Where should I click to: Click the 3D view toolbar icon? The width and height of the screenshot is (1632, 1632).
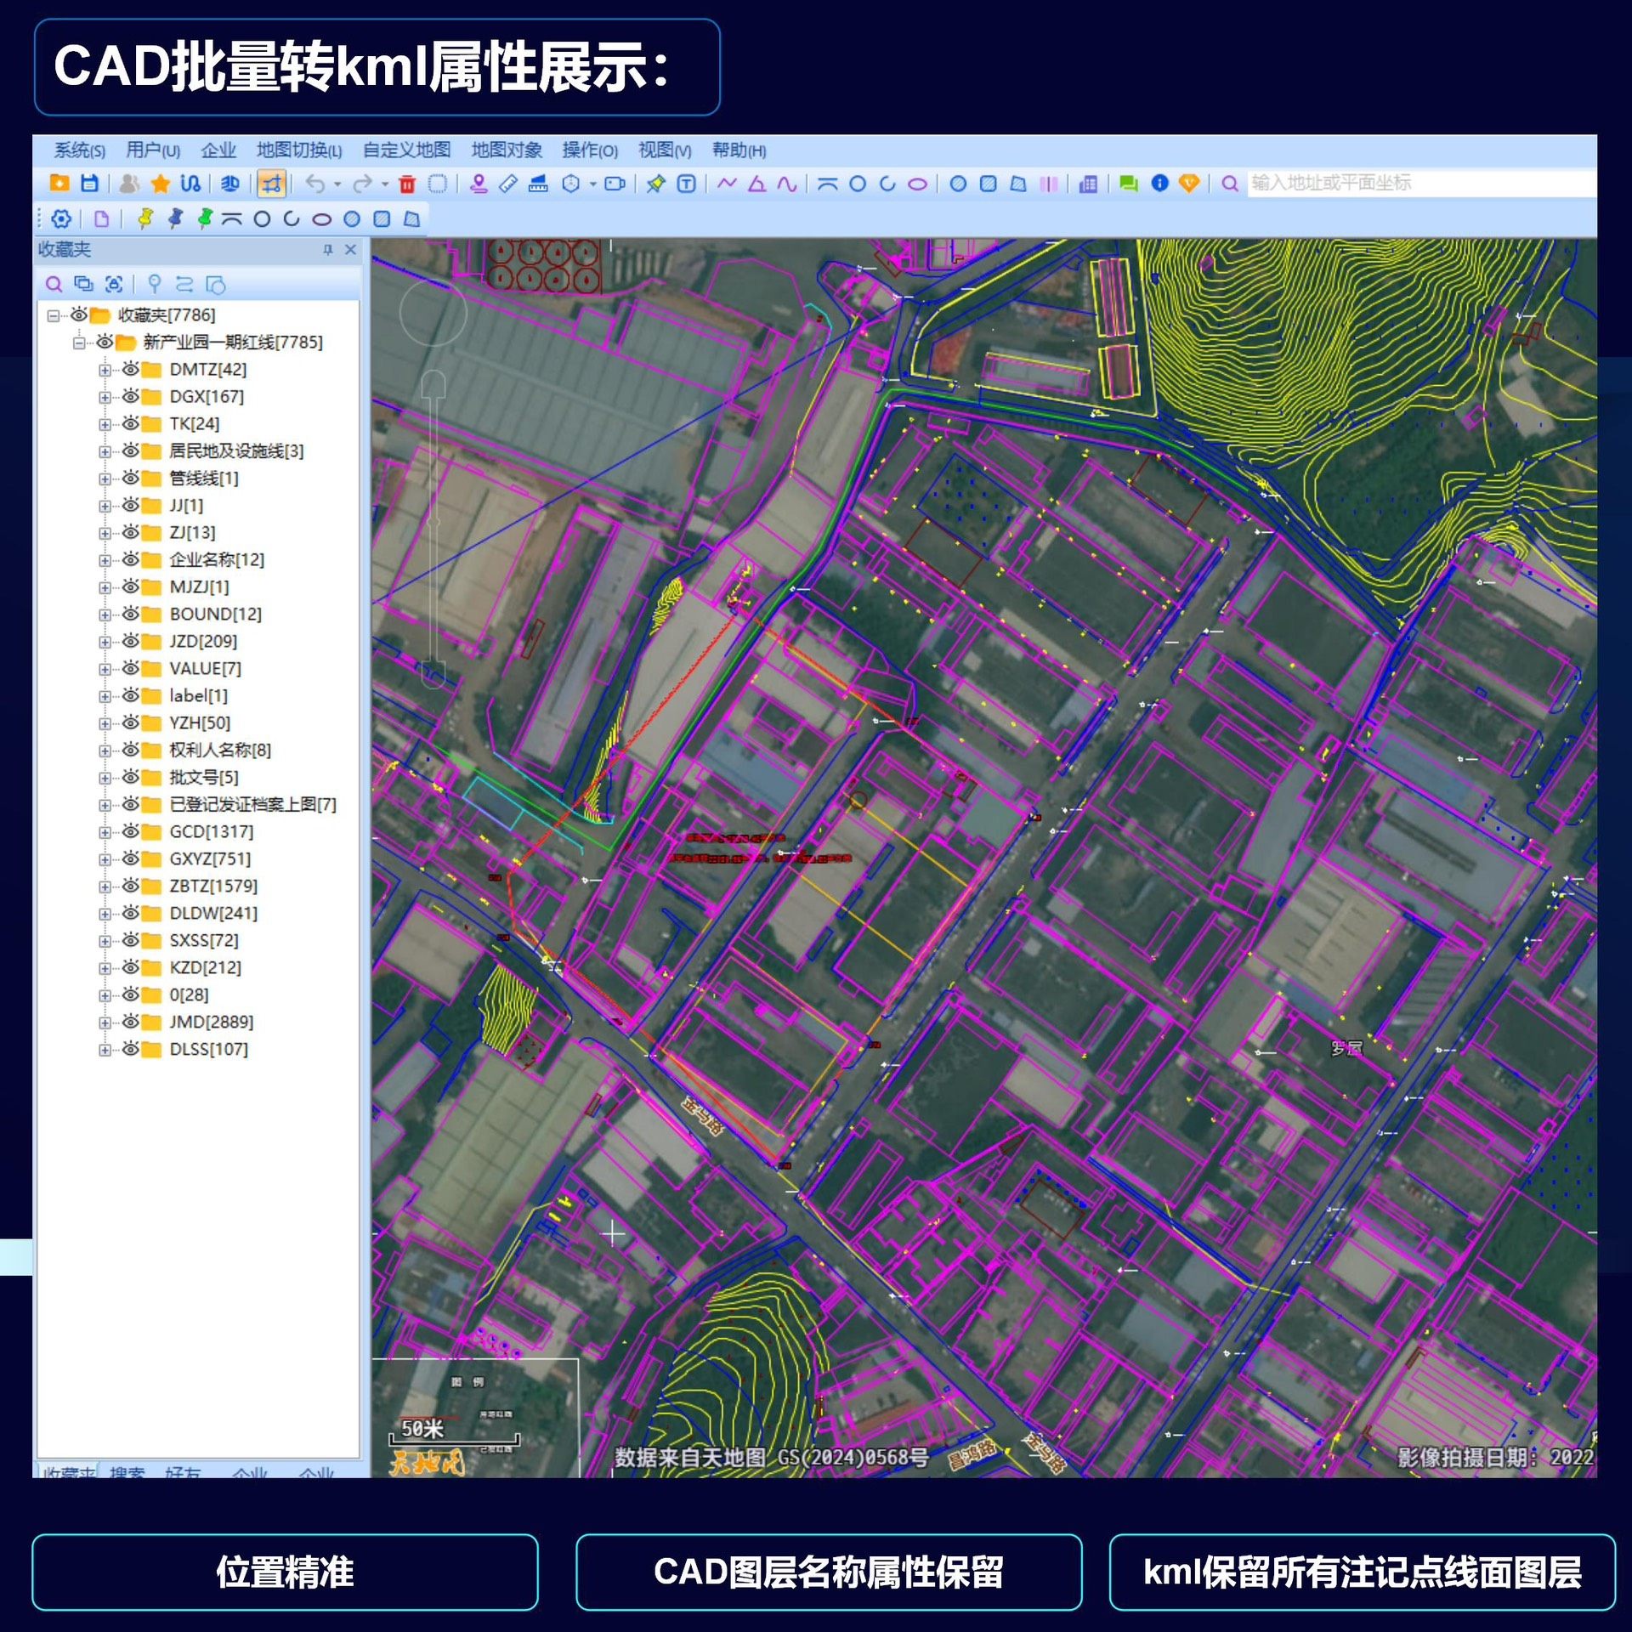[x=229, y=184]
